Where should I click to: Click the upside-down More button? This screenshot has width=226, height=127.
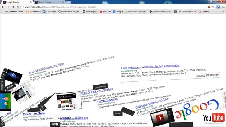click(x=118, y=114)
